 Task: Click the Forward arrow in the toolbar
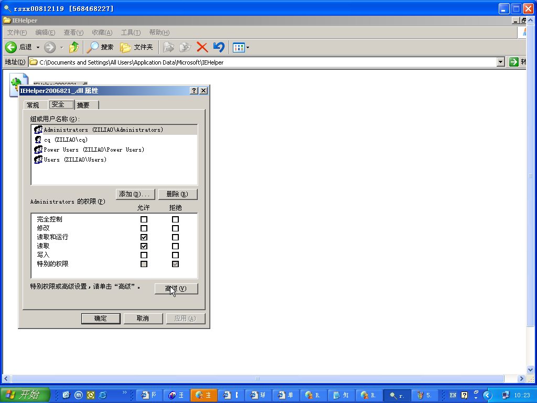[50, 47]
